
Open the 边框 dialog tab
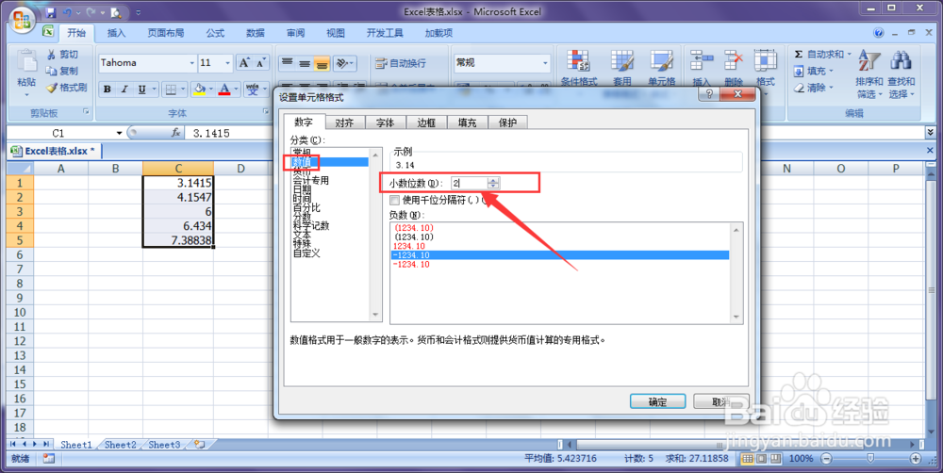click(x=426, y=122)
